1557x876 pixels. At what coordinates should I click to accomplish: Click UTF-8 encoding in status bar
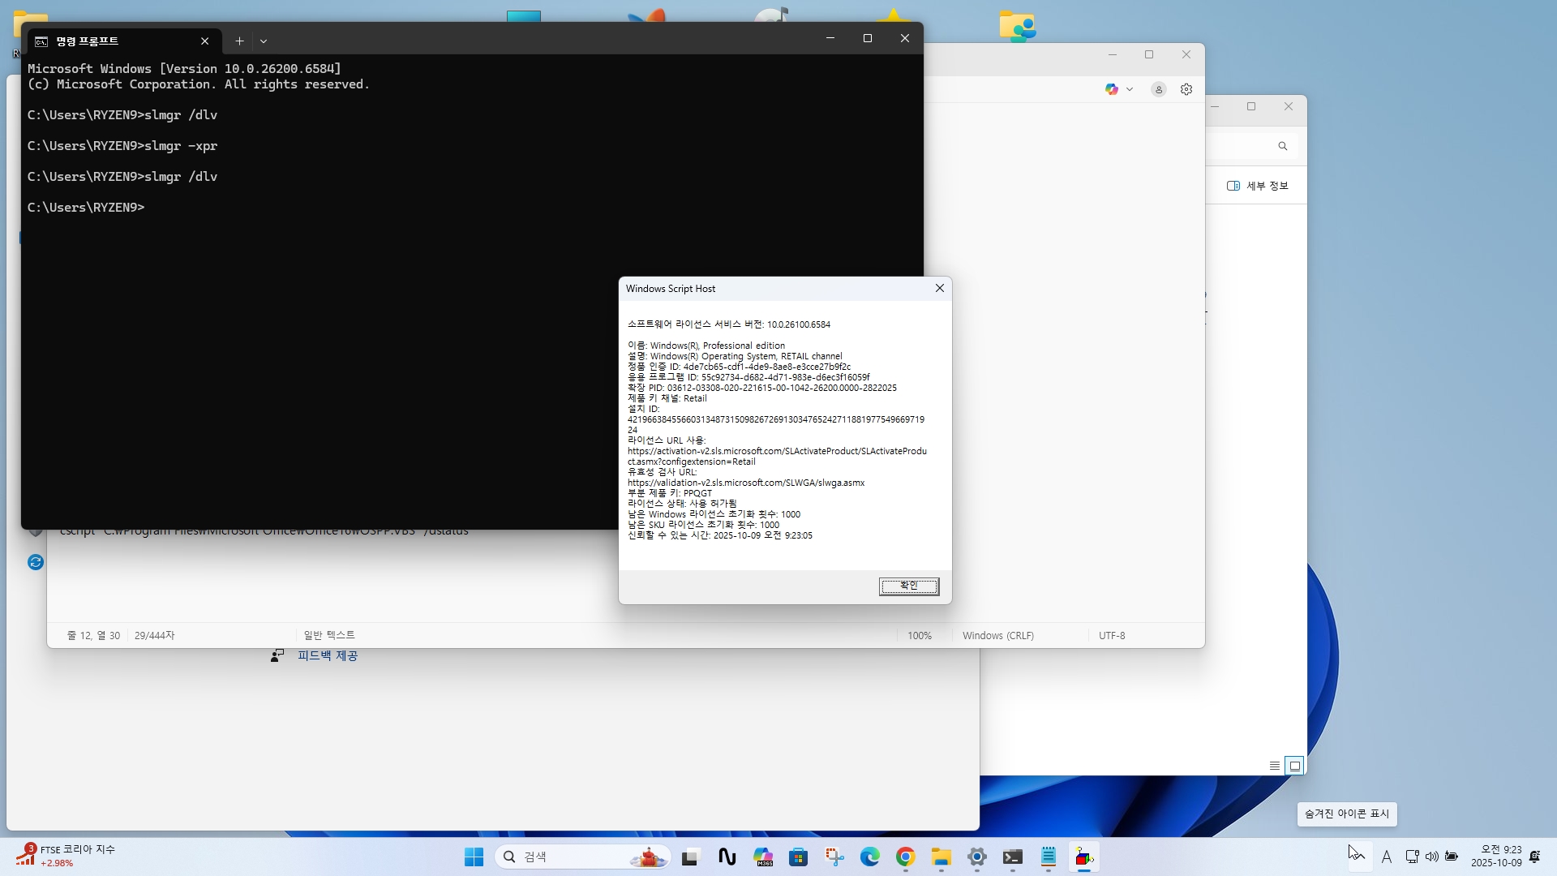(1112, 636)
